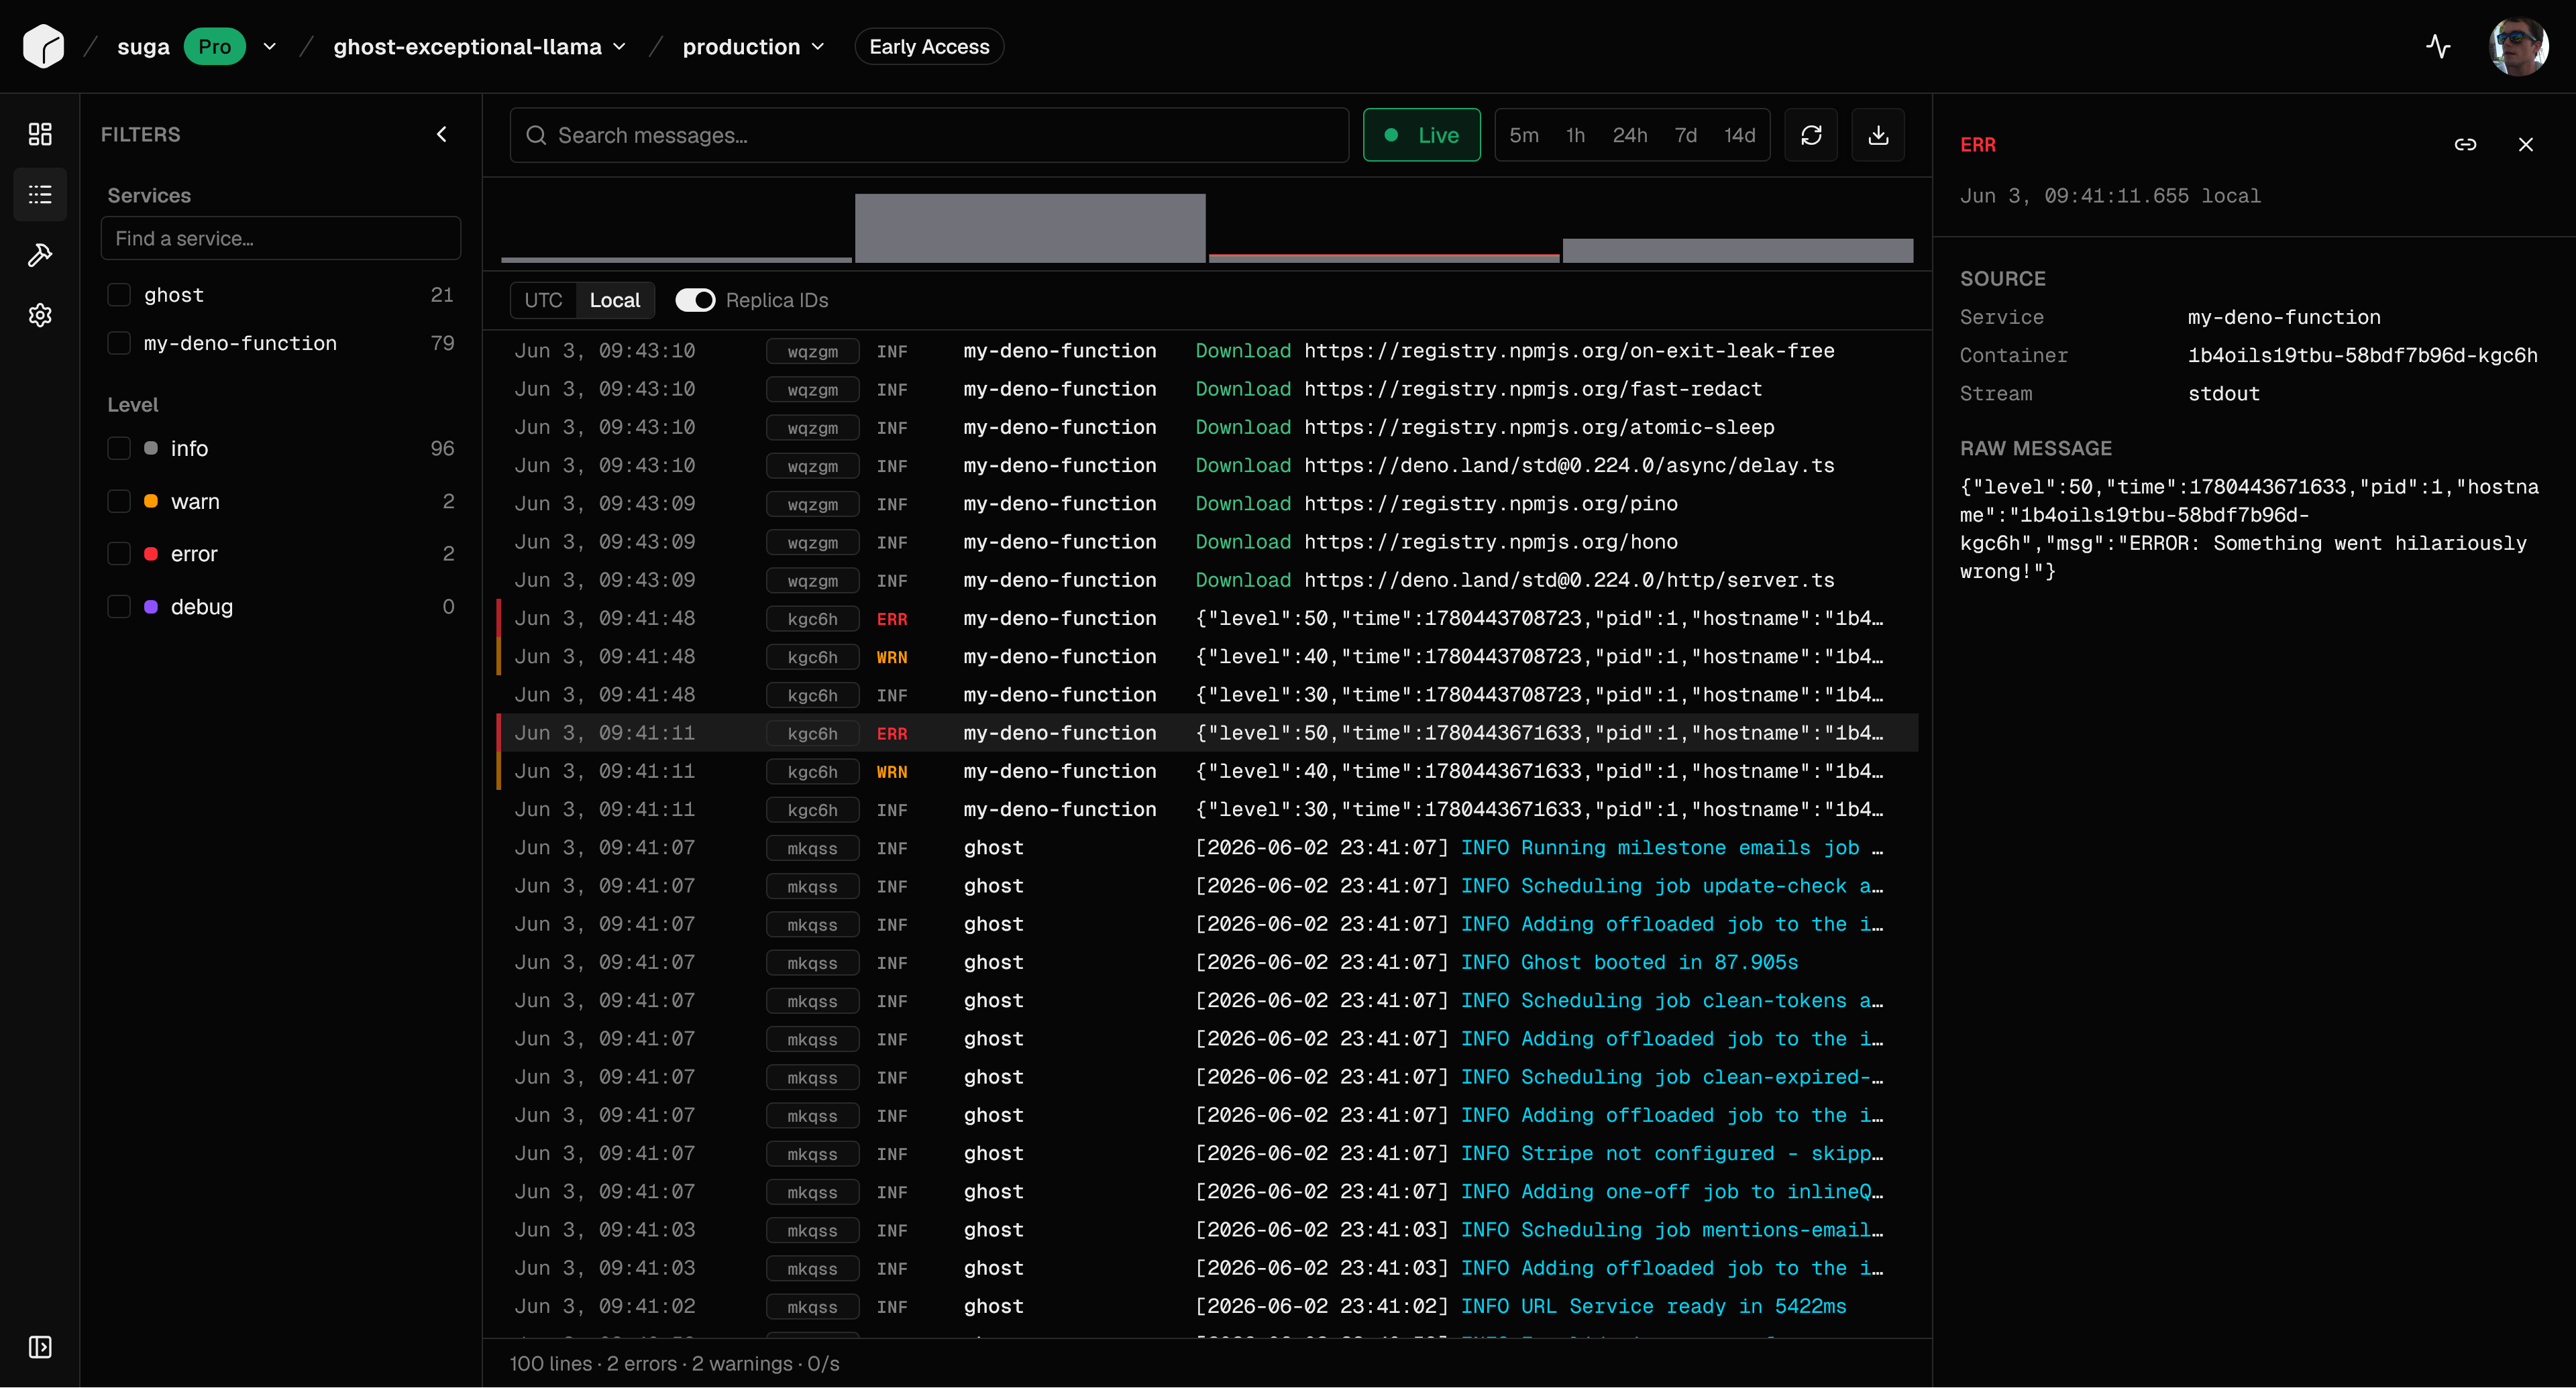Click the download logs icon
Image resolution: width=2576 pixels, height=1388 pixels.
[x=1878, y=135]
